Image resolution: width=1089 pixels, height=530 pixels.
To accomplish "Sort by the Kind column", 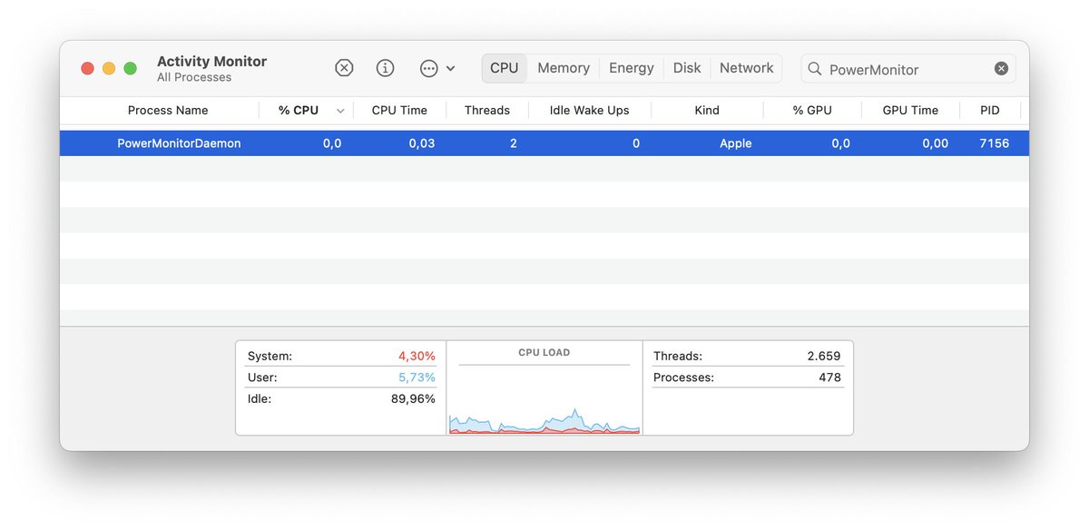I will tap(707, 111).
